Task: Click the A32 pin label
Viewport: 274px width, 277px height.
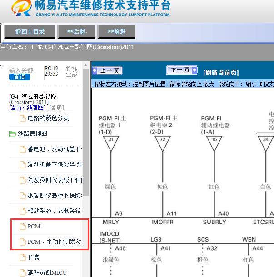Action: point(212,248)
